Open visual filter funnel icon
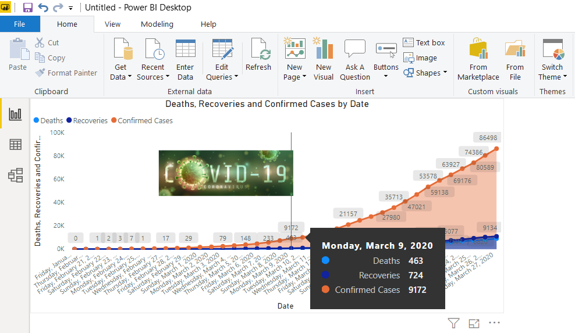 coord(453,323)
